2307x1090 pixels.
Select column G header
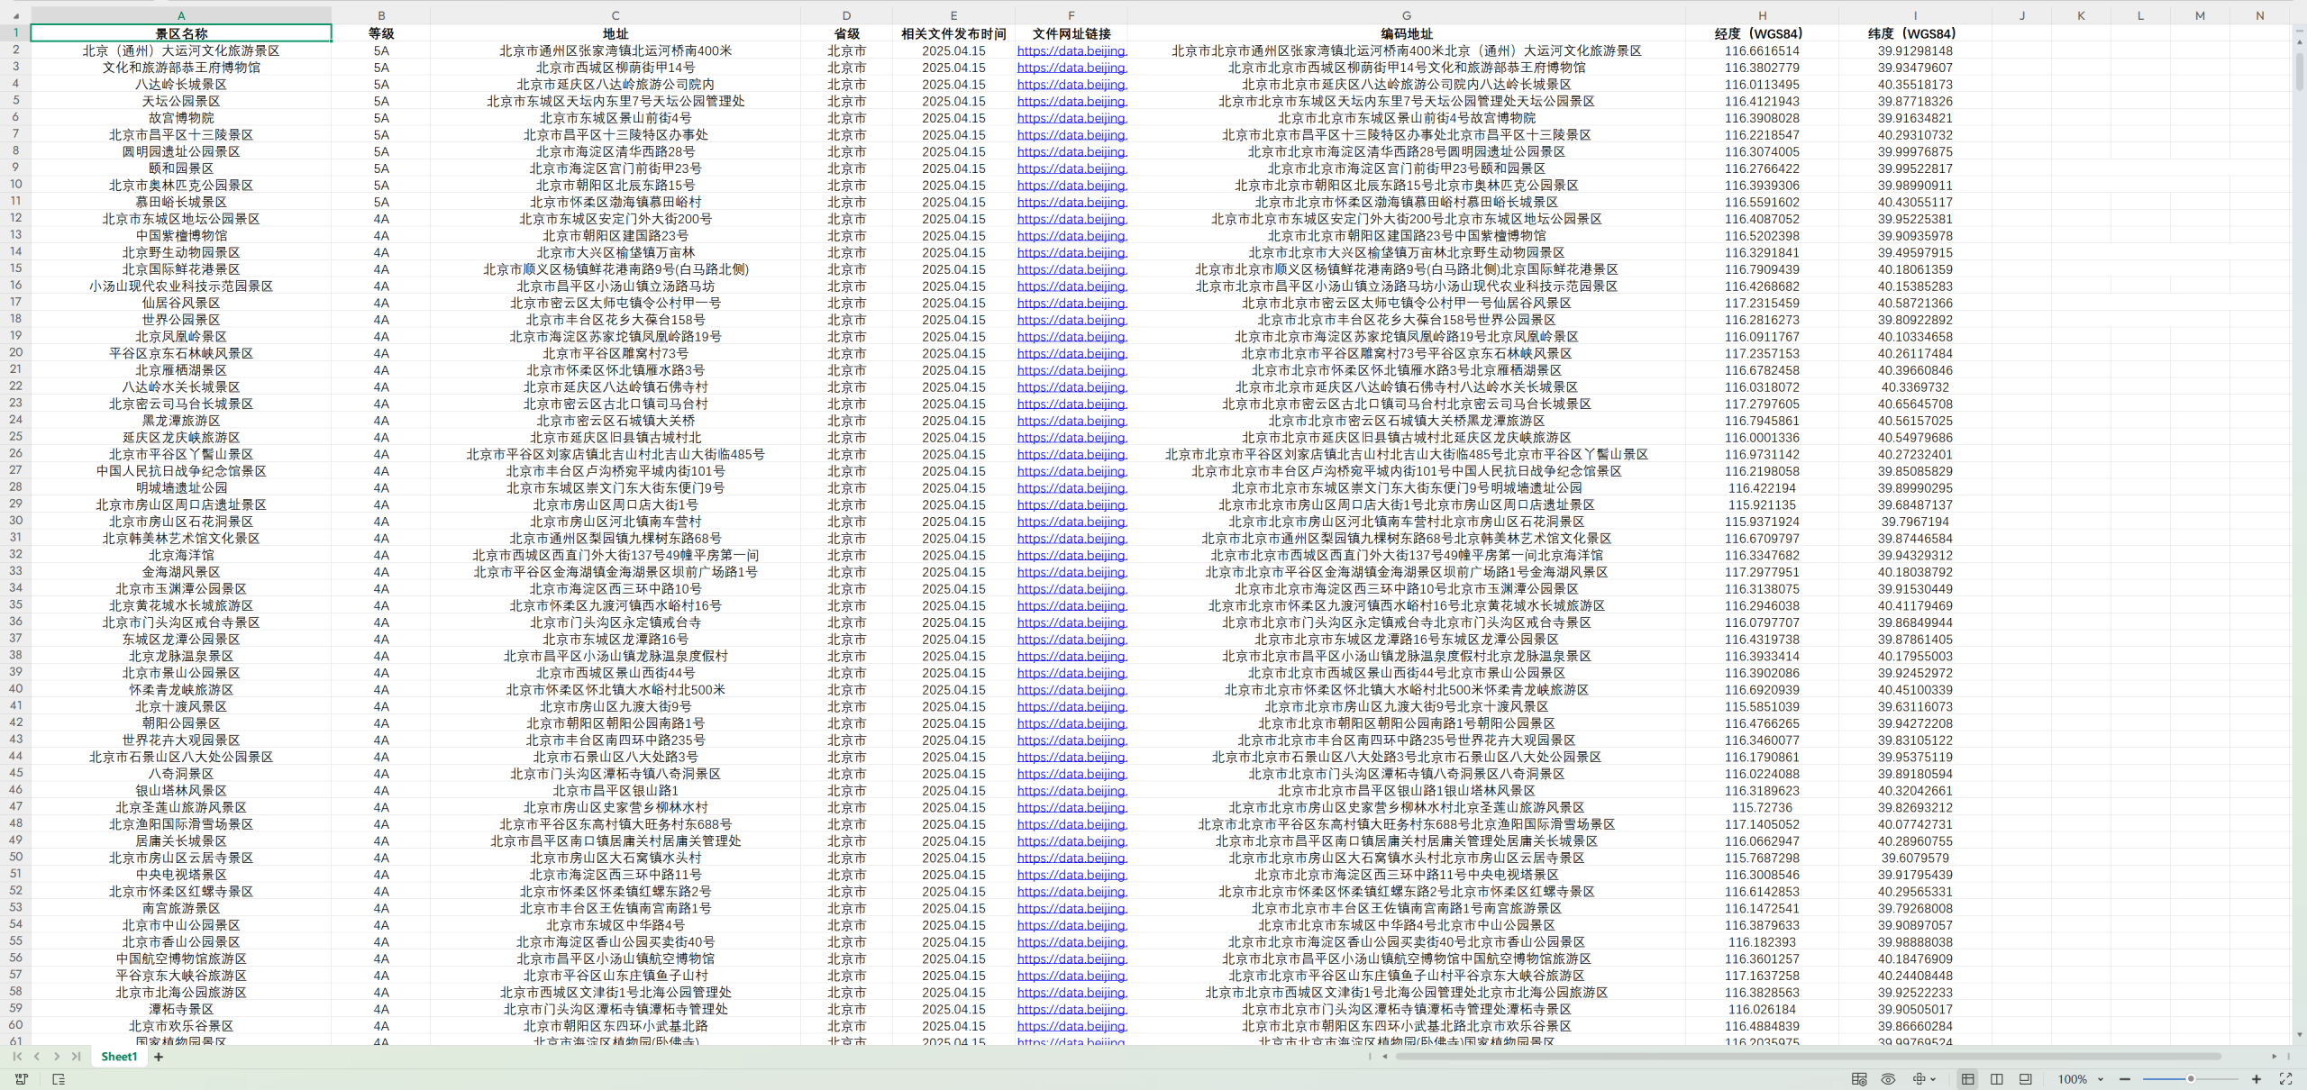pyautogui.click(x=1406, y=15)
